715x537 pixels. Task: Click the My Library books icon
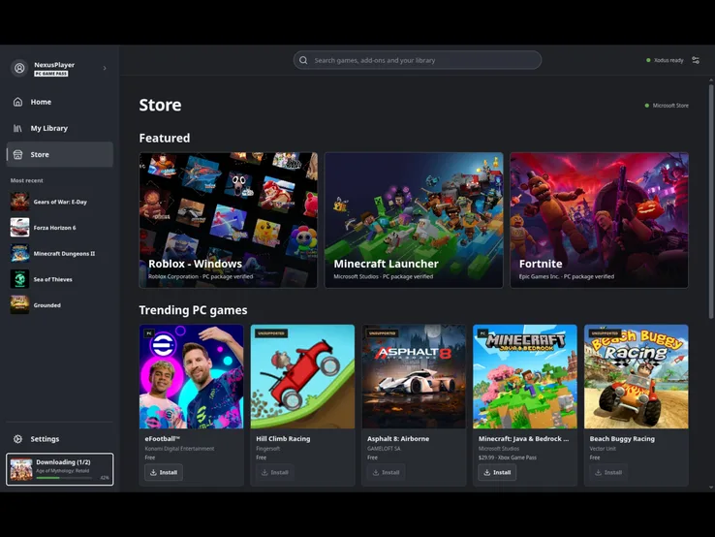pos(17,128)
